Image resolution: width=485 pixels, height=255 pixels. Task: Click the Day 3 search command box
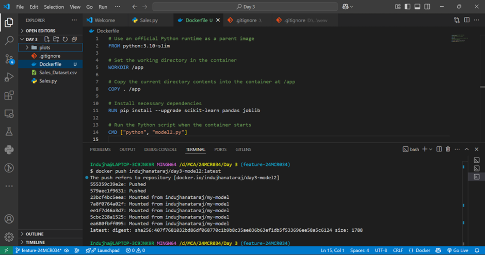pyautogui.click(x=245, y=7)
